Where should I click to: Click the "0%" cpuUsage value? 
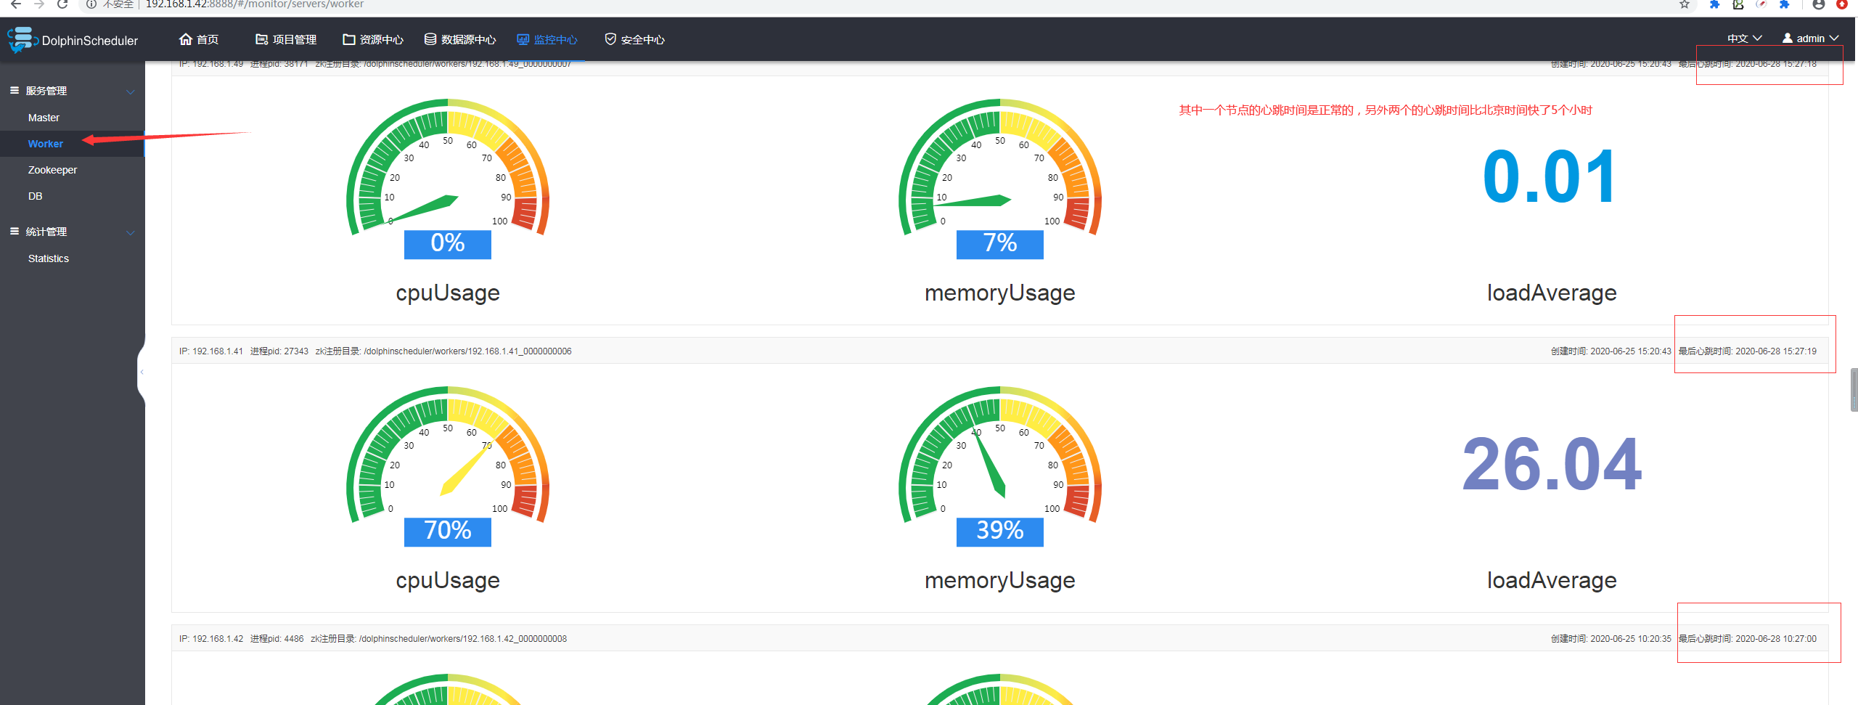pyautogui.click(x=448, y=243)
